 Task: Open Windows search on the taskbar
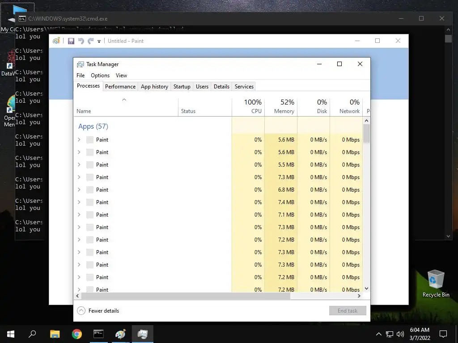point(32,334)
